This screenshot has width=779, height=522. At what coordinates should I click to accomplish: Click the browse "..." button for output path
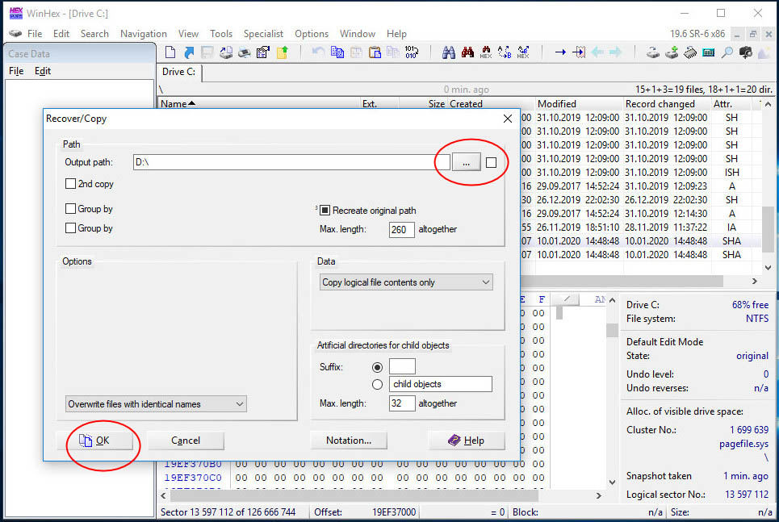pyautogui.click(x=466, y=162)
